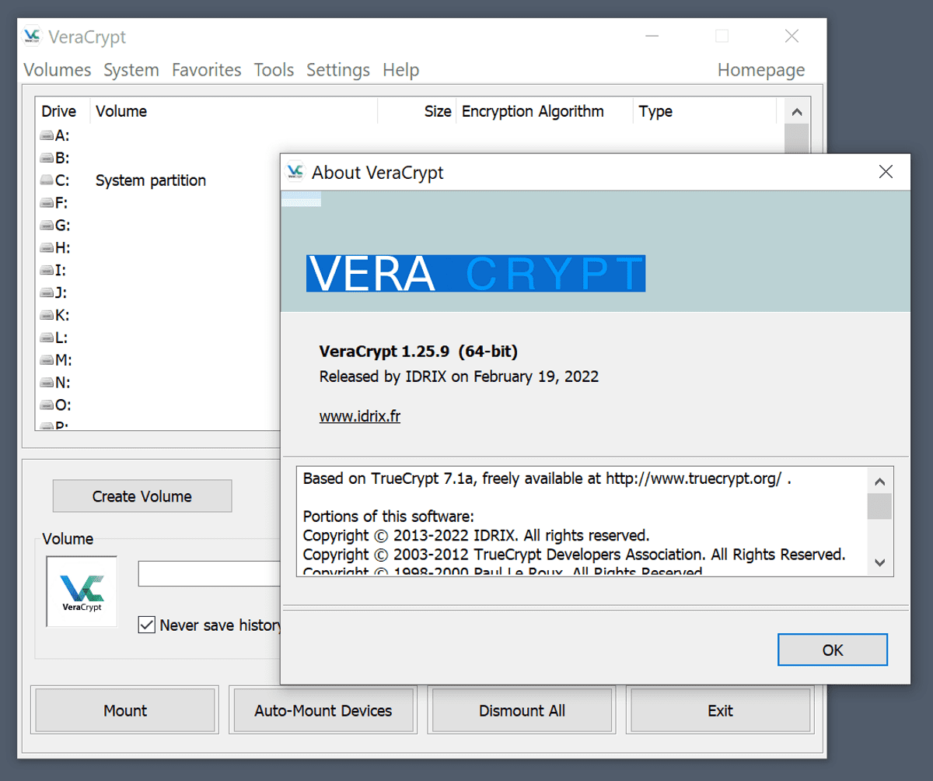The width and height of the screenshot is (933, 781).
Task: Close the About VeraCrypt dialog
Action: [x=886, y=172]
